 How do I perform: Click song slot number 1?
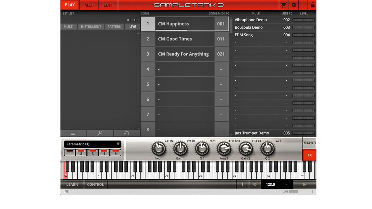(148, 24)
